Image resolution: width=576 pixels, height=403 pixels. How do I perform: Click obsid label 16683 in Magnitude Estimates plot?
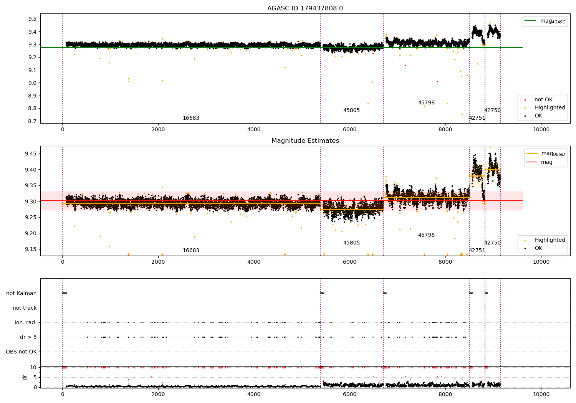[191, 250]
